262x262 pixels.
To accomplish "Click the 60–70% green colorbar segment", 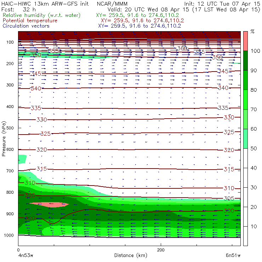I will coord(245,119).
